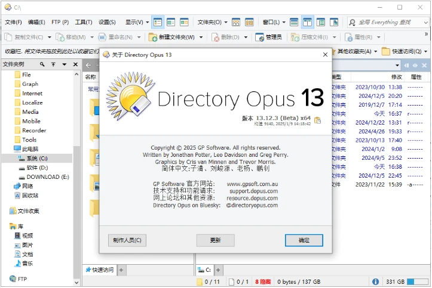Click inside the Everything search field

[388, 22]
